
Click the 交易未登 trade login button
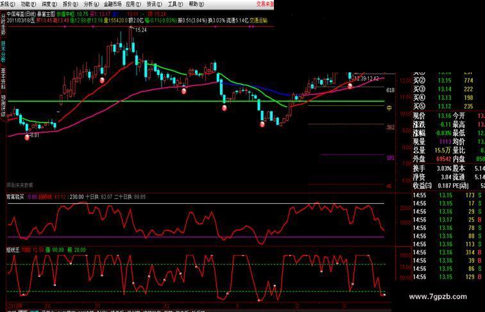tap(265, 4)
